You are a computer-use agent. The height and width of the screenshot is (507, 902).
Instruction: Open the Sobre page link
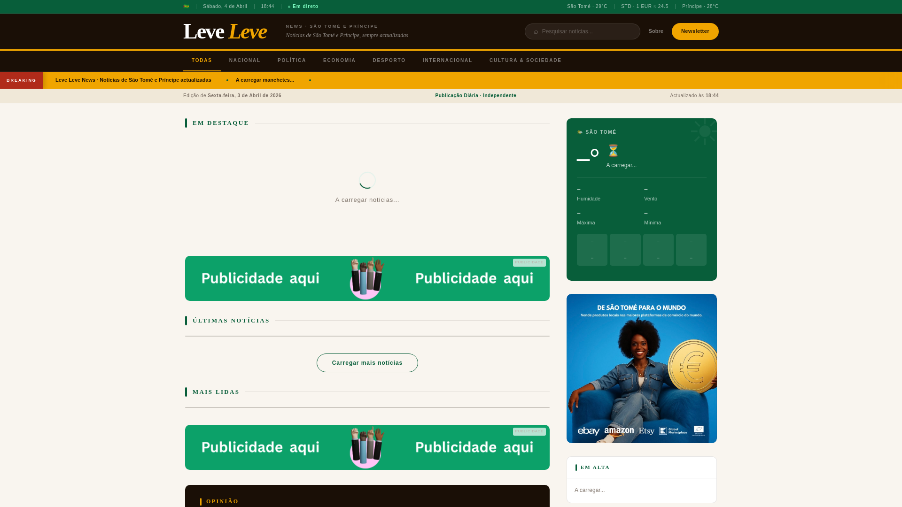point(656,31)
